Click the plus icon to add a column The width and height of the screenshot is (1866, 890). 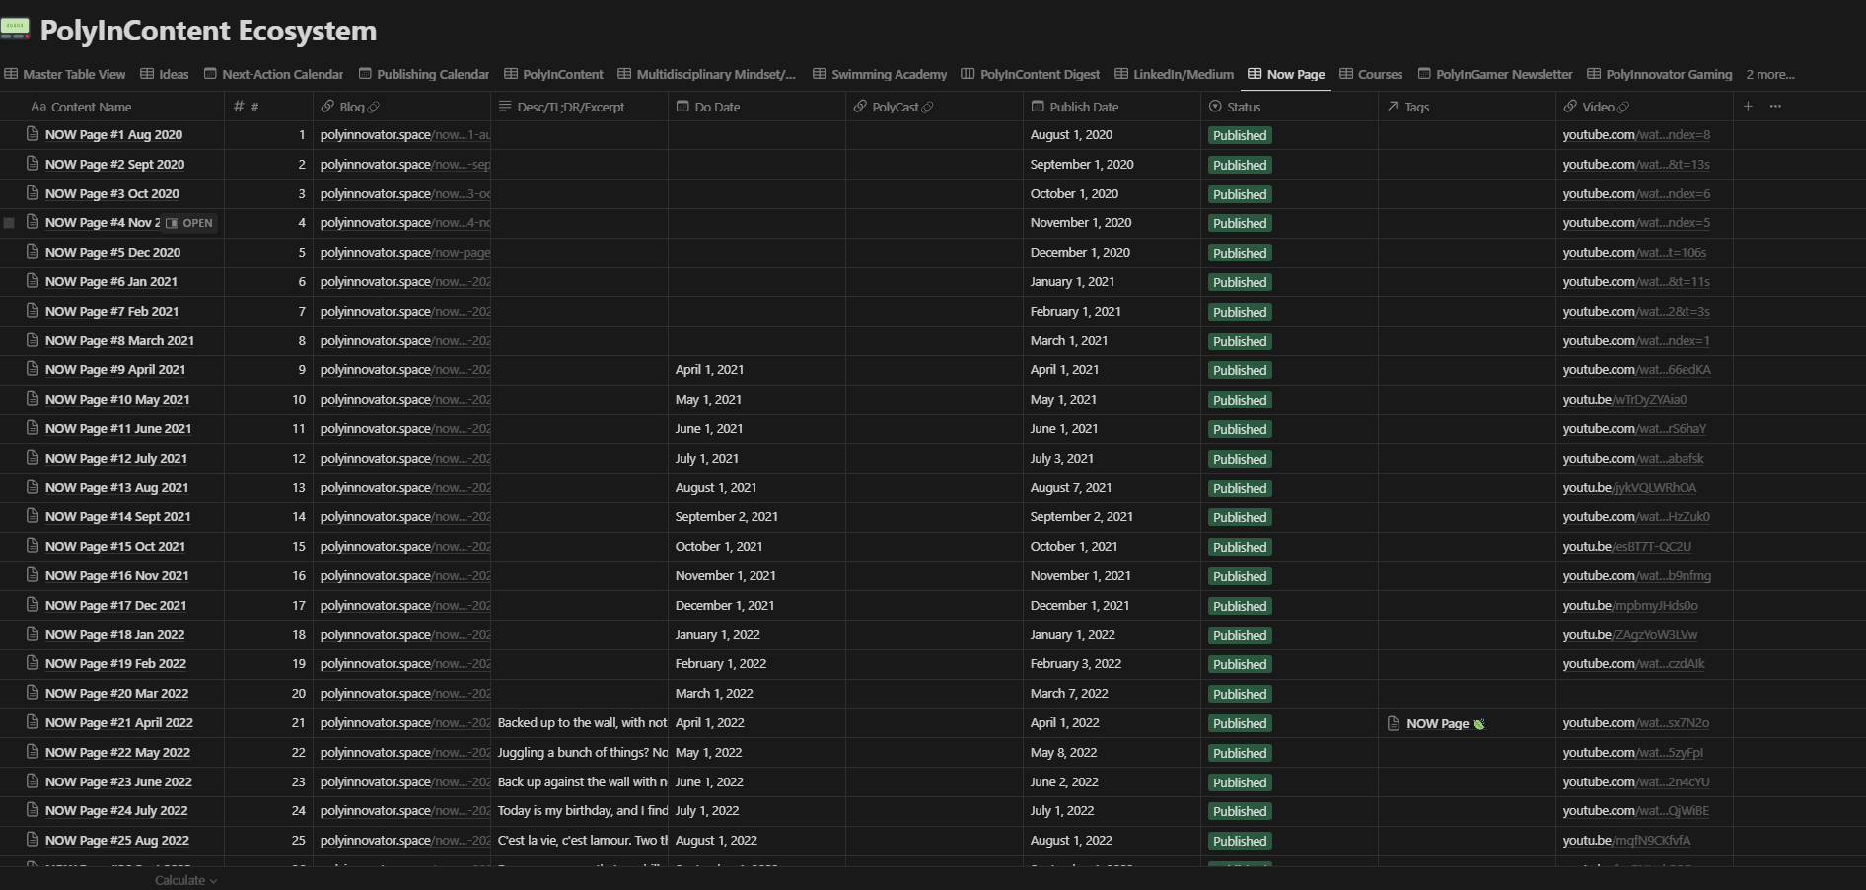[1747, 107]
